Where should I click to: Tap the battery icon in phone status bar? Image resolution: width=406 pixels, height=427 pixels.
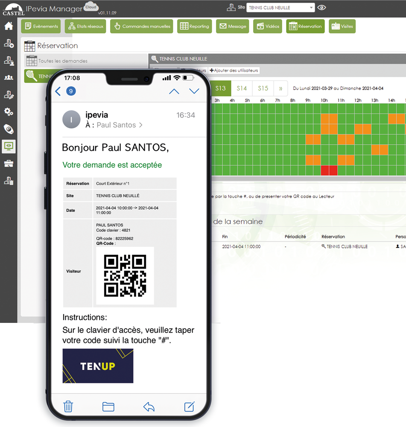pos(188,78)
